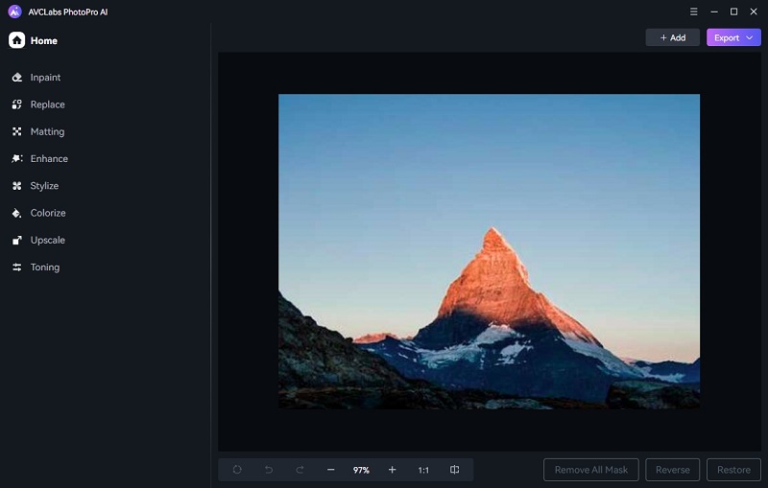Zoom out with the minus icon
The width and height of the screenshot is (768, 488).
(x=330, y=470)
